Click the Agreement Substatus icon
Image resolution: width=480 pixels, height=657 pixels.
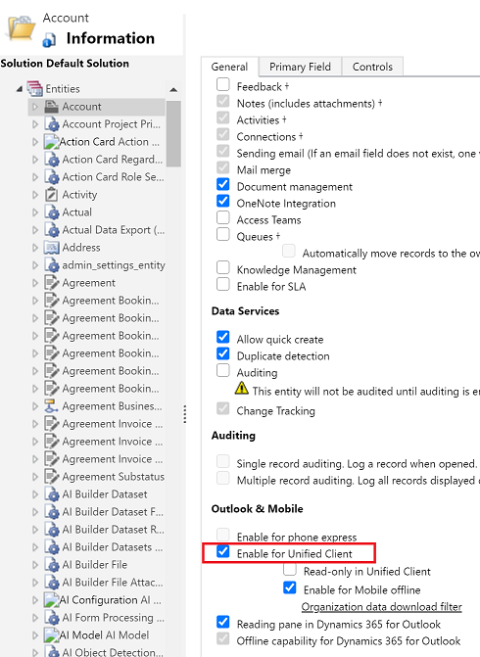click(x=52, y=477)
